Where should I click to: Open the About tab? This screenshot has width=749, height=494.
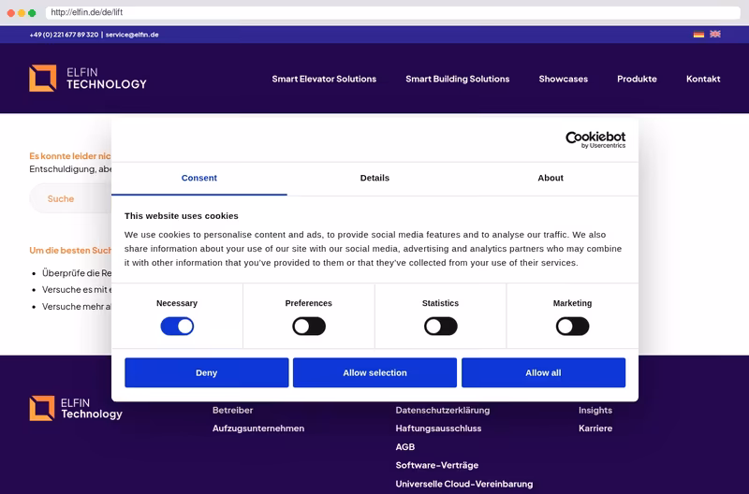click(x=551, y=178)
